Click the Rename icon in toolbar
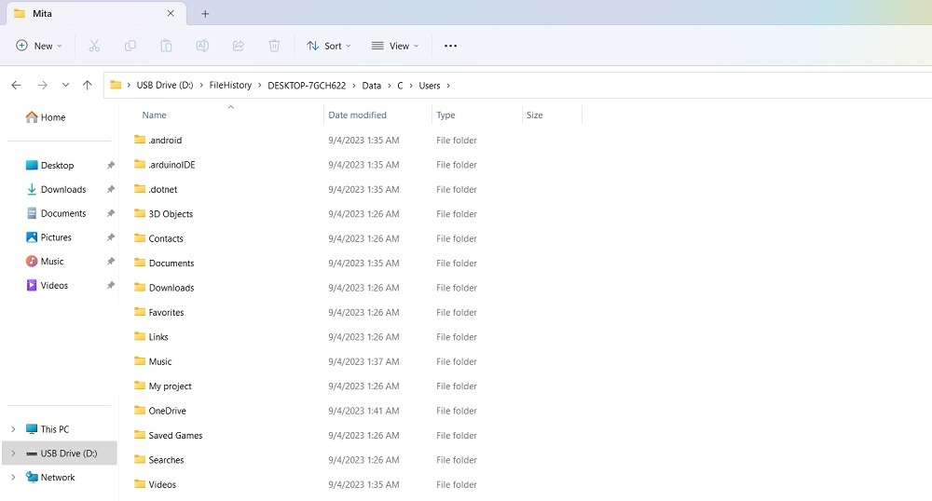932x501 pixels. [x=201, y=46]
